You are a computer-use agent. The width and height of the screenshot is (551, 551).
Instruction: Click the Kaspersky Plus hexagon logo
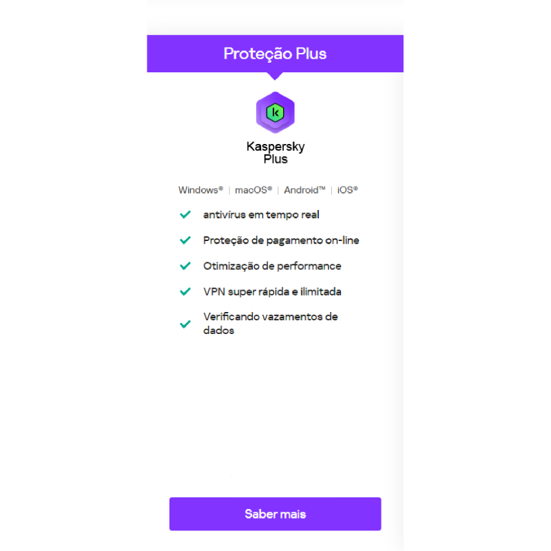[275, 112]
